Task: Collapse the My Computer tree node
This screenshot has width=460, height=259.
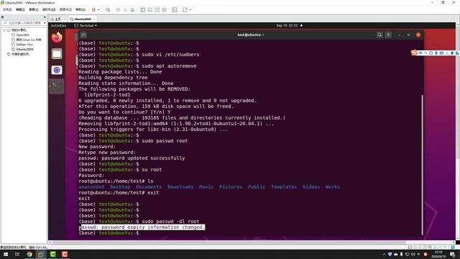Action: pyautogui.click(x=4, y=30)
